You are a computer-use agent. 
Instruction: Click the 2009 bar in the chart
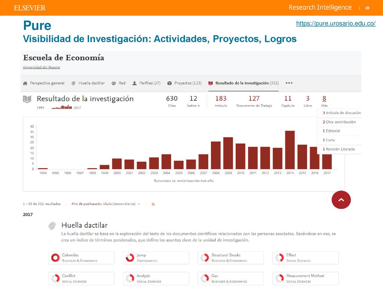pyautogui.click(x=228, y=153)
